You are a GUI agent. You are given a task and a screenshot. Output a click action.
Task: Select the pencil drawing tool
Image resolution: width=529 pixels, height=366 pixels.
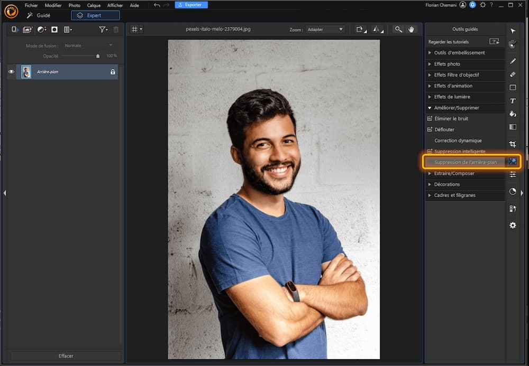point(513,61)
